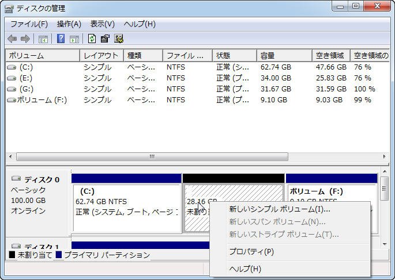Select the (E:) volume row
The height and width of the screenshot is (280, 395).
pos(197,78)
